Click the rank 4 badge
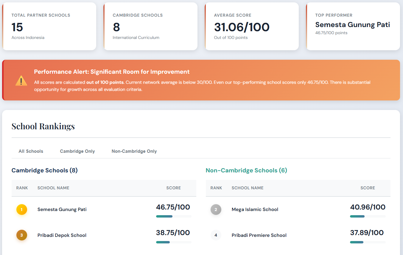This screenshot has height=255, width=403. (x=216, y=235)
